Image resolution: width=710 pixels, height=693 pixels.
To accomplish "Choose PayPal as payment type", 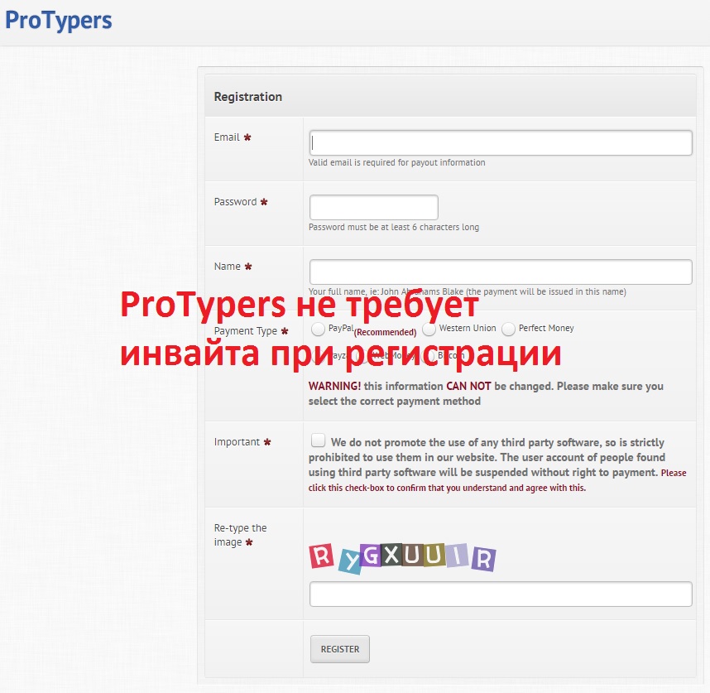I will tap(318, 329).
